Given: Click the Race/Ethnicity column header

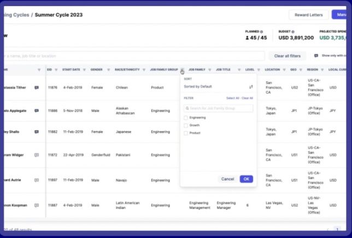Looking at the screenshot, I should 127,70.
